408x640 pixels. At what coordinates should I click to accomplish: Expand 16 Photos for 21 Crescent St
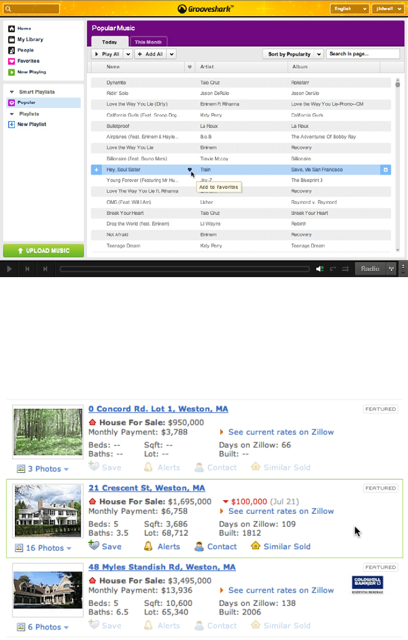[x=43, y=548]
